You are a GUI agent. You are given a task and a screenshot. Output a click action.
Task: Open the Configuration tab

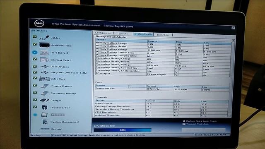tap(103, 33)
